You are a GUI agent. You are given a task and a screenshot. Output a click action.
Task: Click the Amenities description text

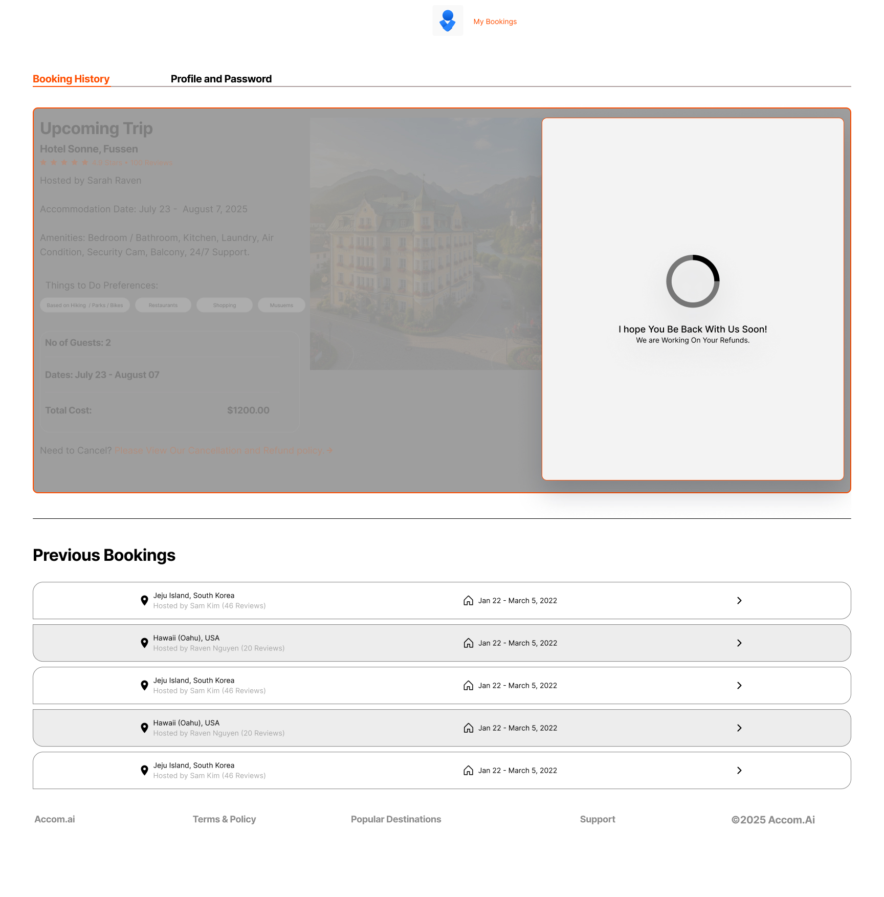click(x=157, y=245)
